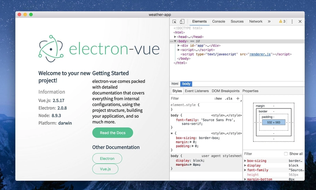Screen dimensions: 316x190
Task: Enable the Show all checkbox
Action: [286, 154]
